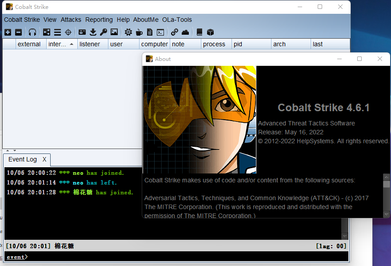Open the downloaded files arrow icon

pos(93,32)
